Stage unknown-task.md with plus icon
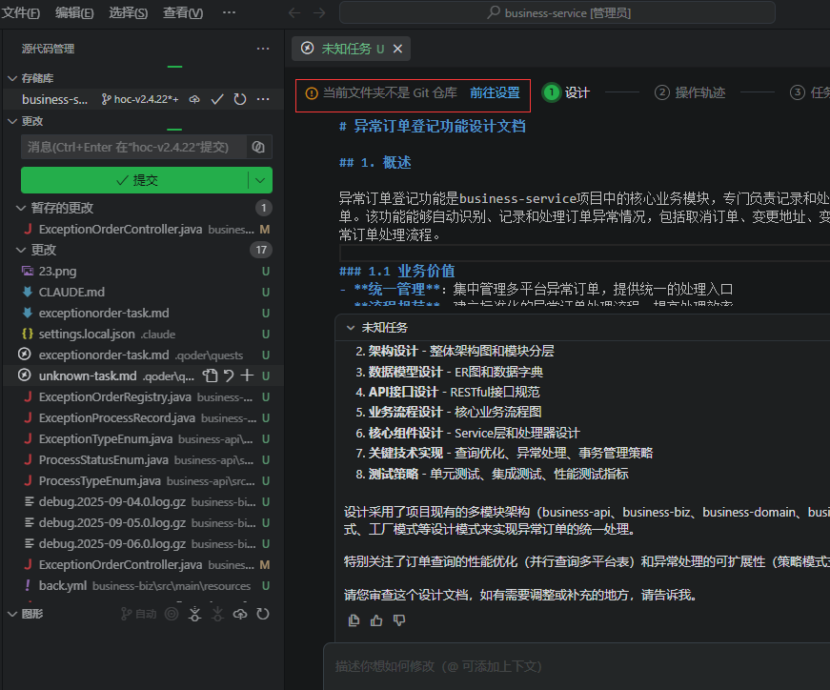This screenshot has height=690, width=830. (247, 375)
